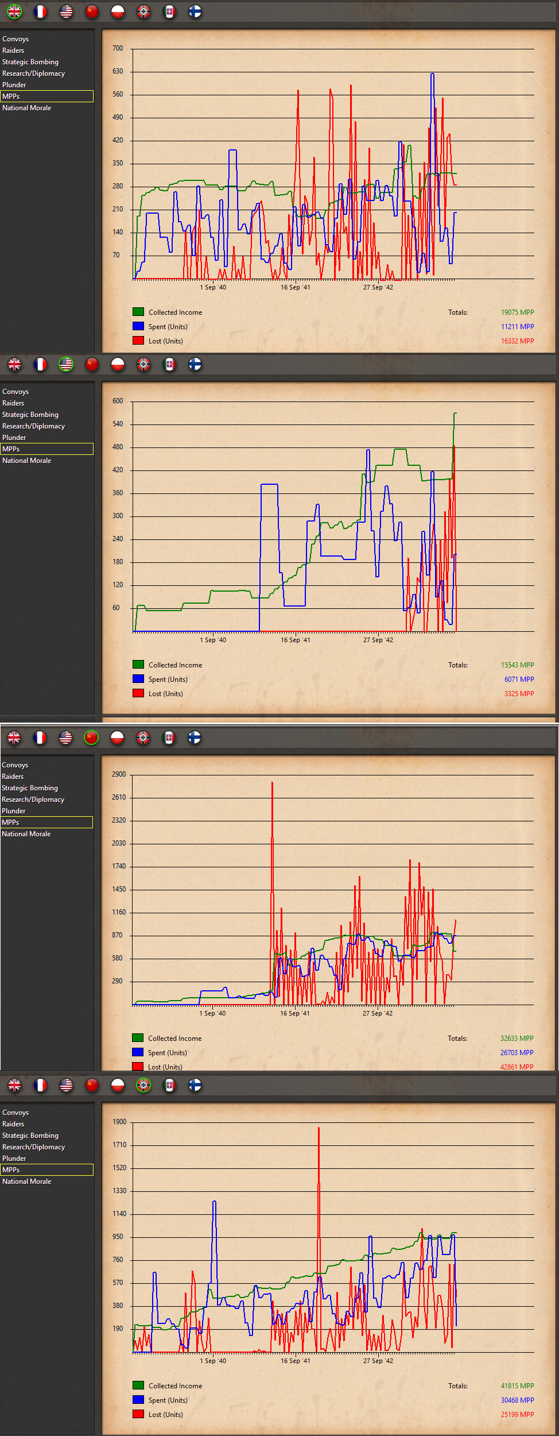Select the UK flag in the topmost panel
The image size is (559, 1436).
(14, 11)
